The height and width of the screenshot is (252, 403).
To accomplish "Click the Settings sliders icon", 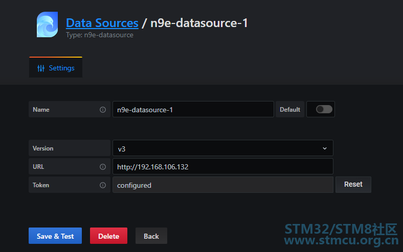I will (x=41, y=68).
